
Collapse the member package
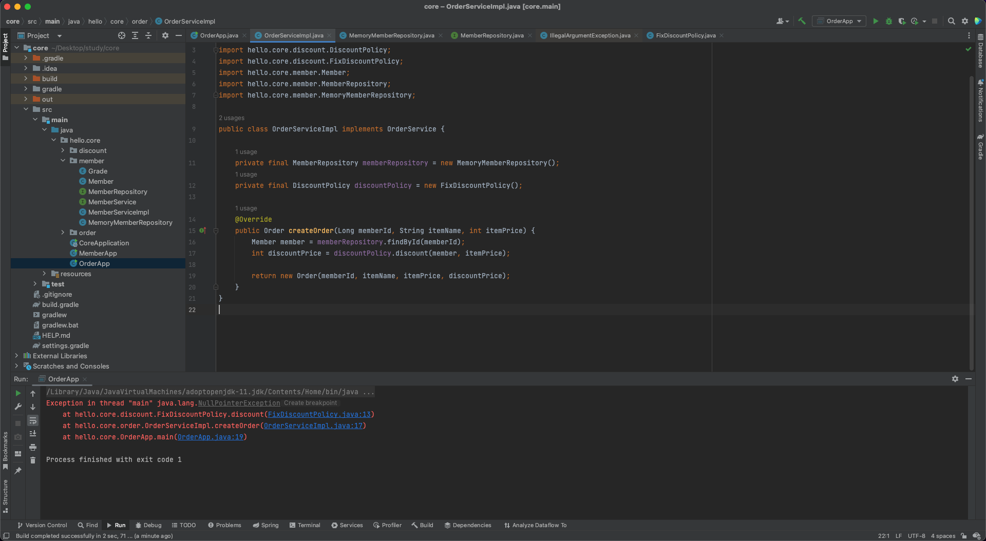(x=63, y=161)
